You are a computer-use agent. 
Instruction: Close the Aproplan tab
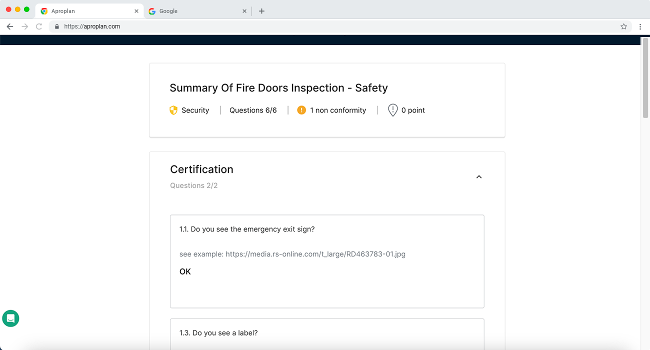tap(136, 11)
